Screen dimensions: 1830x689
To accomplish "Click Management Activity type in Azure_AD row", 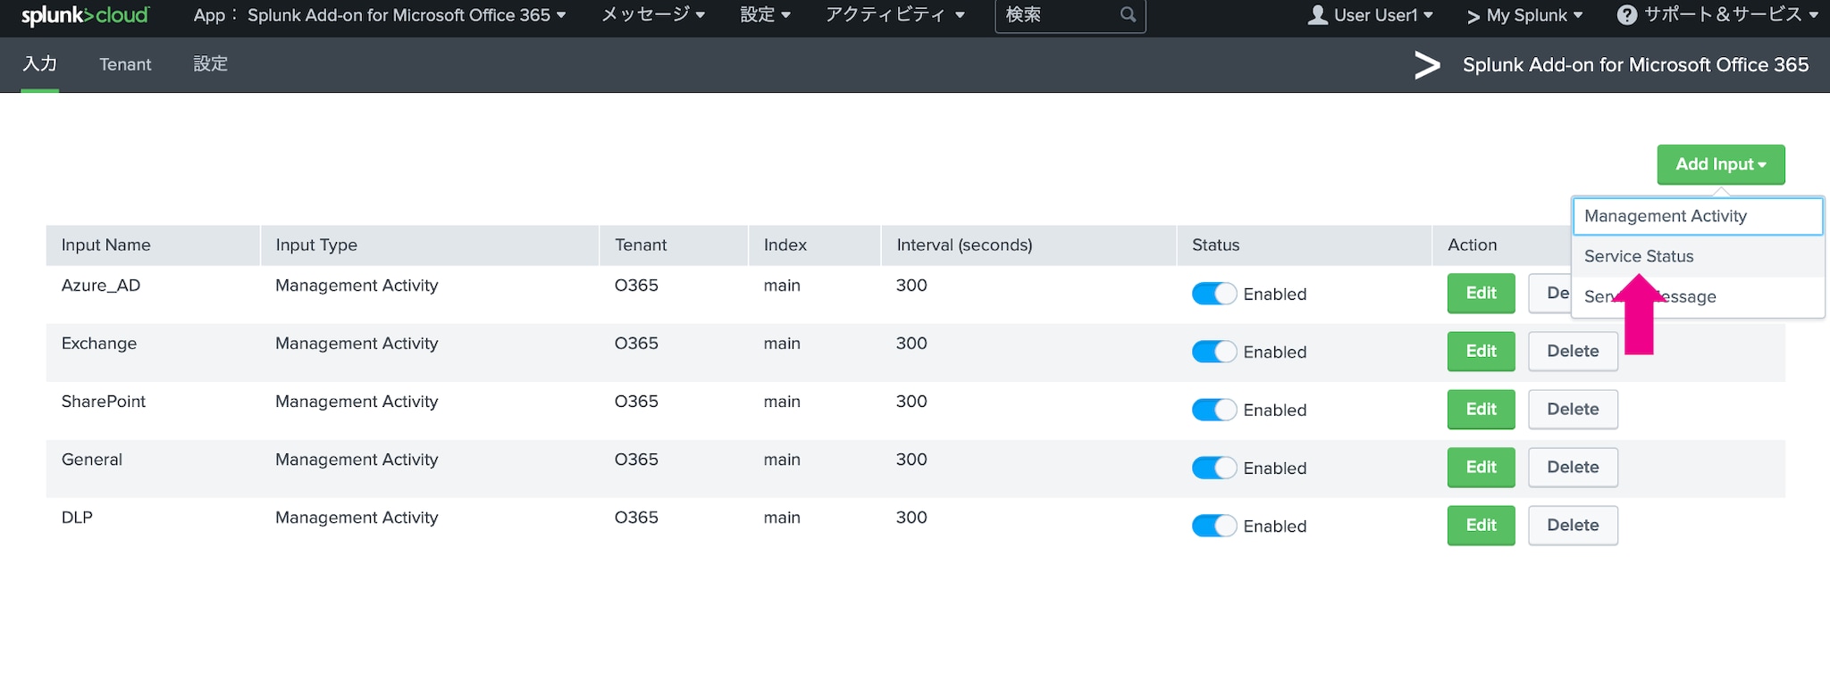I will click(x=357, y=286).
